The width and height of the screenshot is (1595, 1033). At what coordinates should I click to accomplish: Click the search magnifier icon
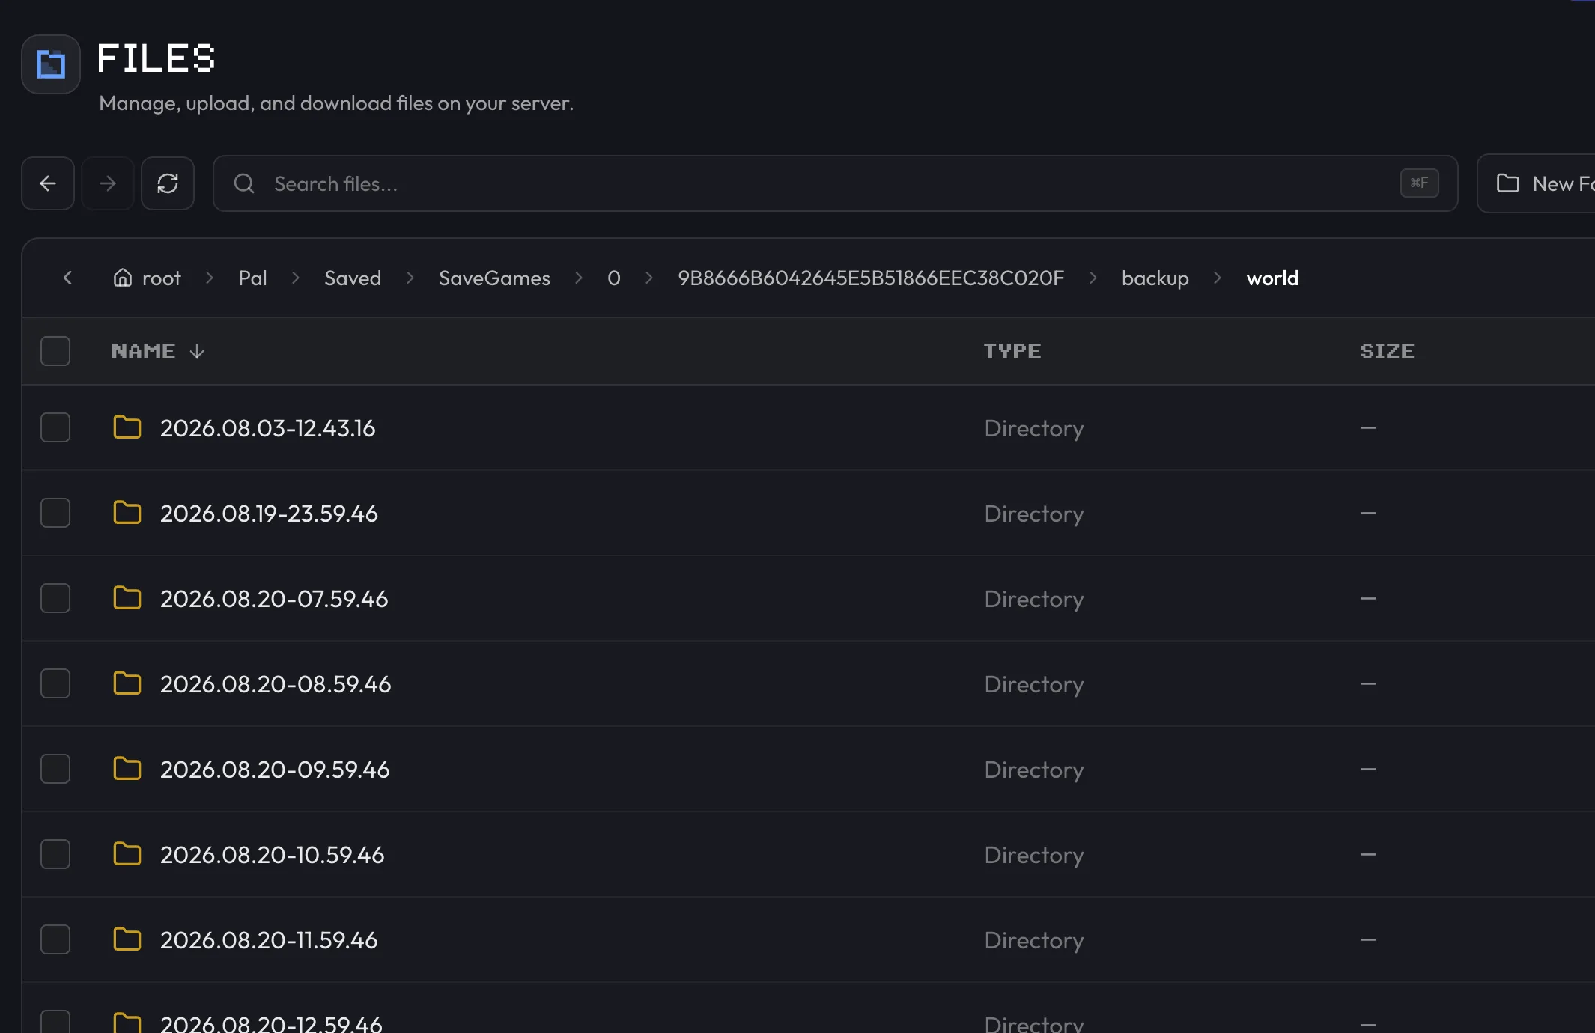coord(244,183)
